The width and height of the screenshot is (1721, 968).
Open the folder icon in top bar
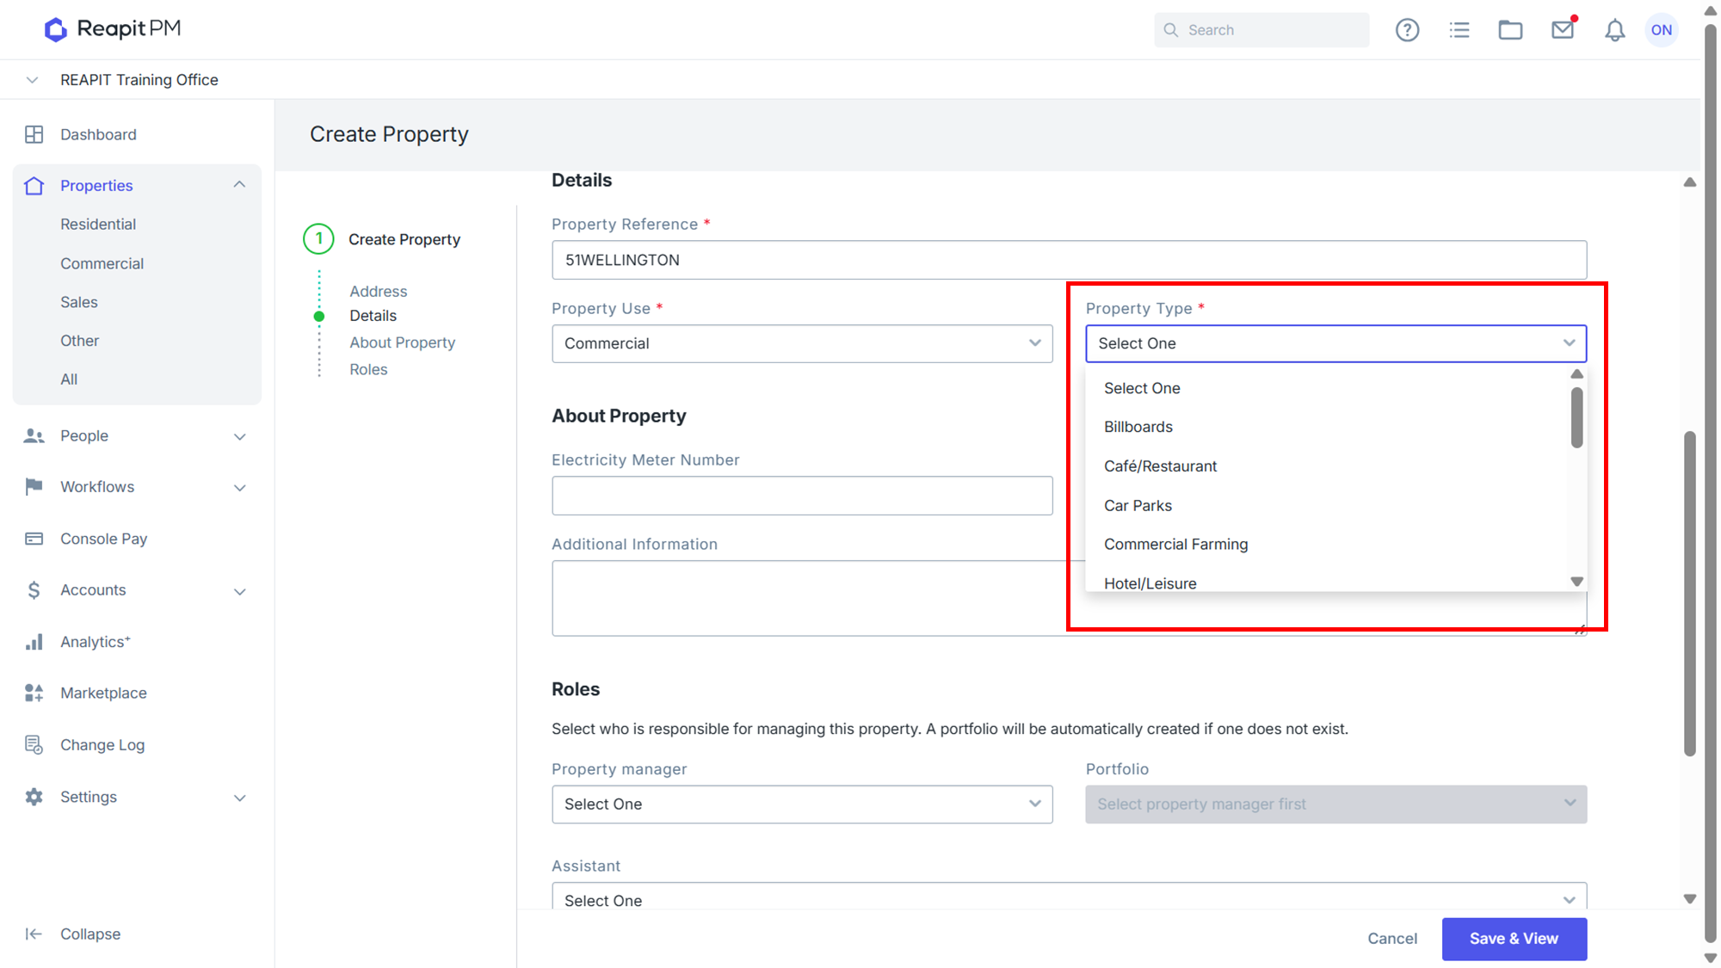coord(1510,30)
